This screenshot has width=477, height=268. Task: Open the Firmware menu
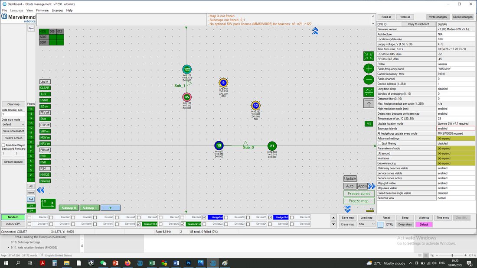[x=42, y=10]
